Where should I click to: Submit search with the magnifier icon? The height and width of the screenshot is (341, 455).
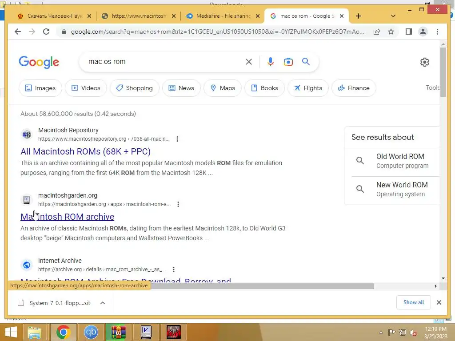[x=306, y=61]
